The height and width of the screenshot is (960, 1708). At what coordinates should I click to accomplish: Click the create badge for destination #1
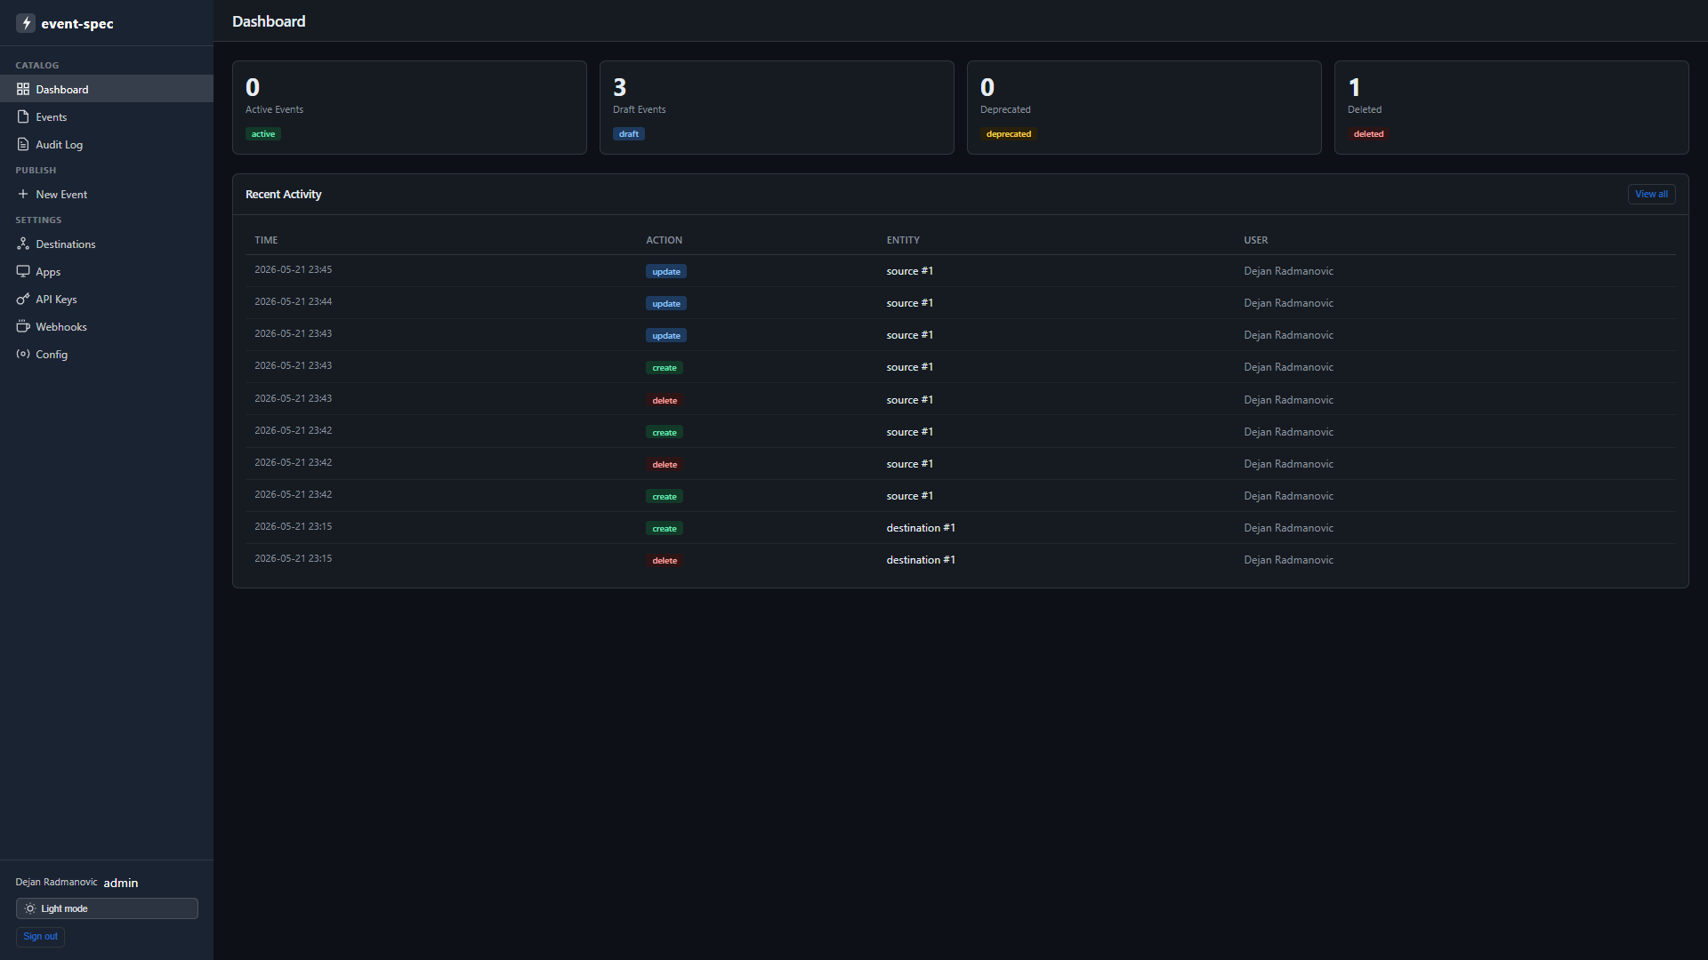(665, 528)
